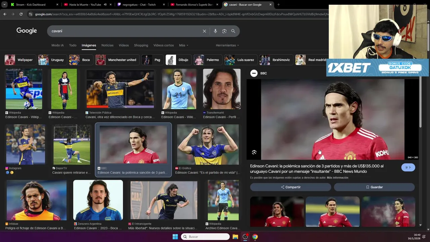This screenshot has height=242, width=430.
Task: Select the Boca filter chip
Action: [x=81, y=60]
